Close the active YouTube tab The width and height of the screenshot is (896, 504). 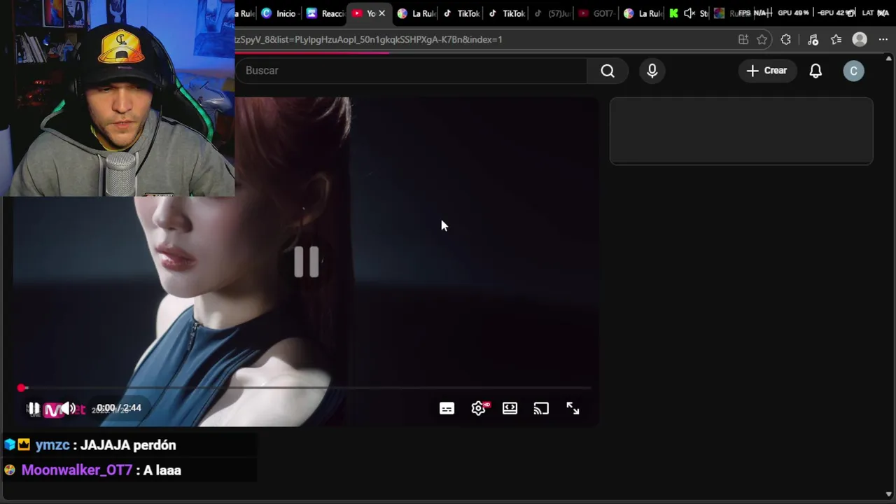click(x=381, y=13)
